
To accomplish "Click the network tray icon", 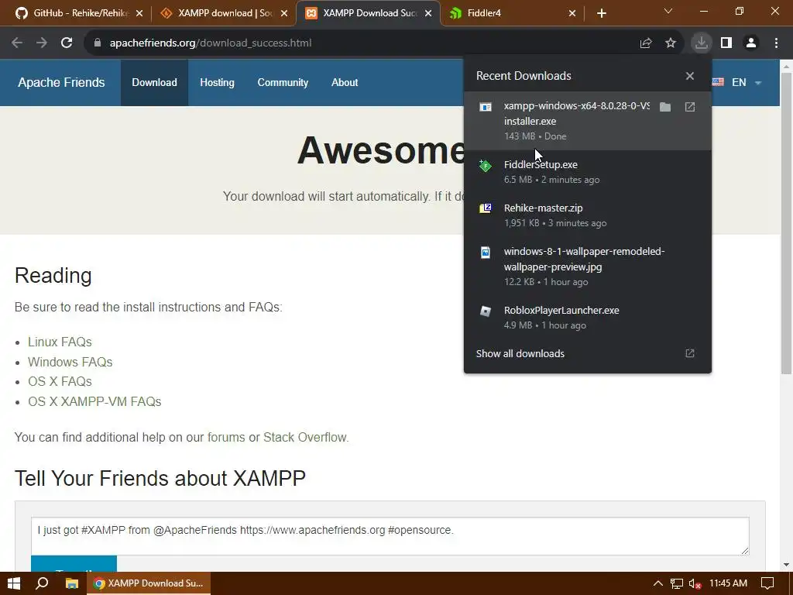I will pyautogui.click(x=677, y=583).
